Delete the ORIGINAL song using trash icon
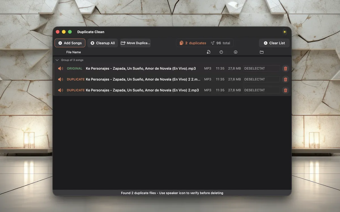This screenshot has height=212, width=340. click(x=285, y=68)
